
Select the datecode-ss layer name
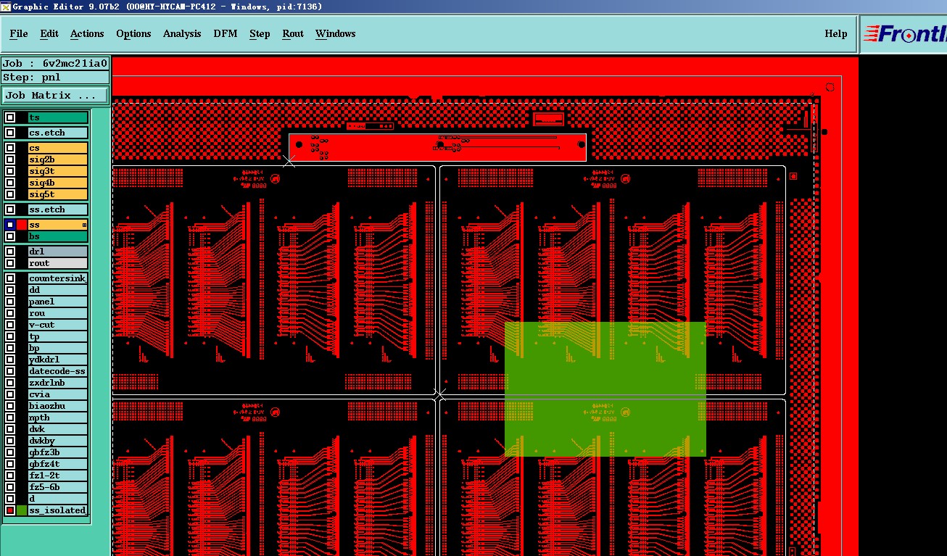(x=58, y=371)
